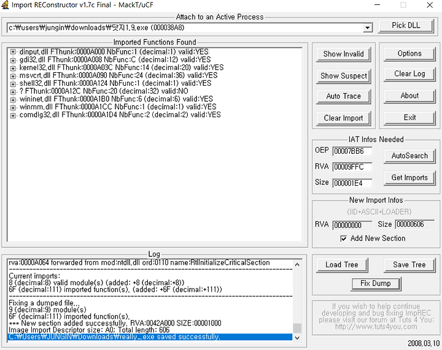Select the dinput.dll FThunk:0000A000 row
The width and height of the screenshot is (442, 350).
(114, 51)
